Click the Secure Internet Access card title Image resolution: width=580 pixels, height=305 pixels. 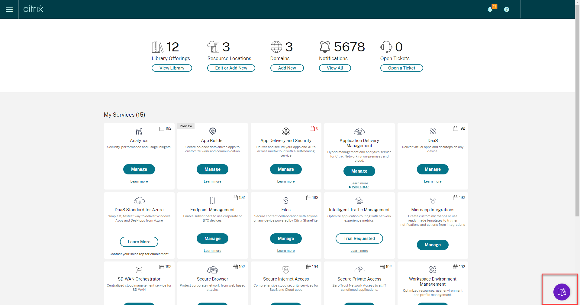coord(286,279)
